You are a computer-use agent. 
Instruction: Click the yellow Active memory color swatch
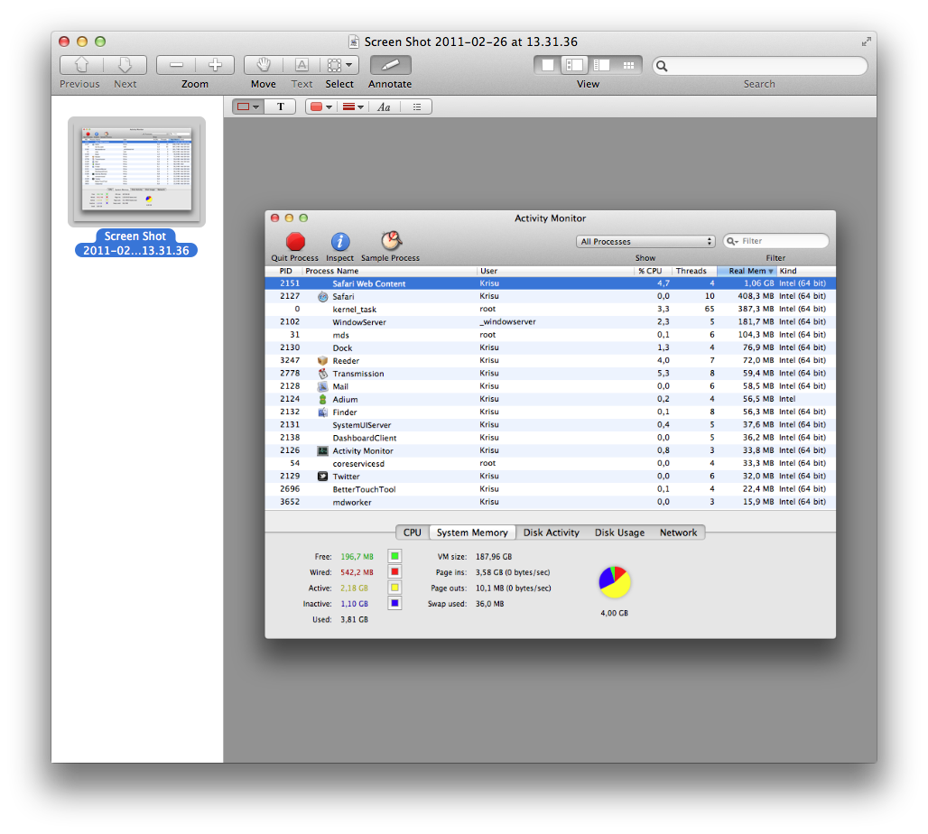coord(394,588)
